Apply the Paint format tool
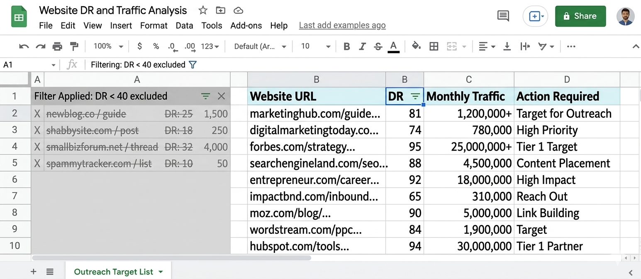This screenshot has height=279, width=641. tap(74, 46)
